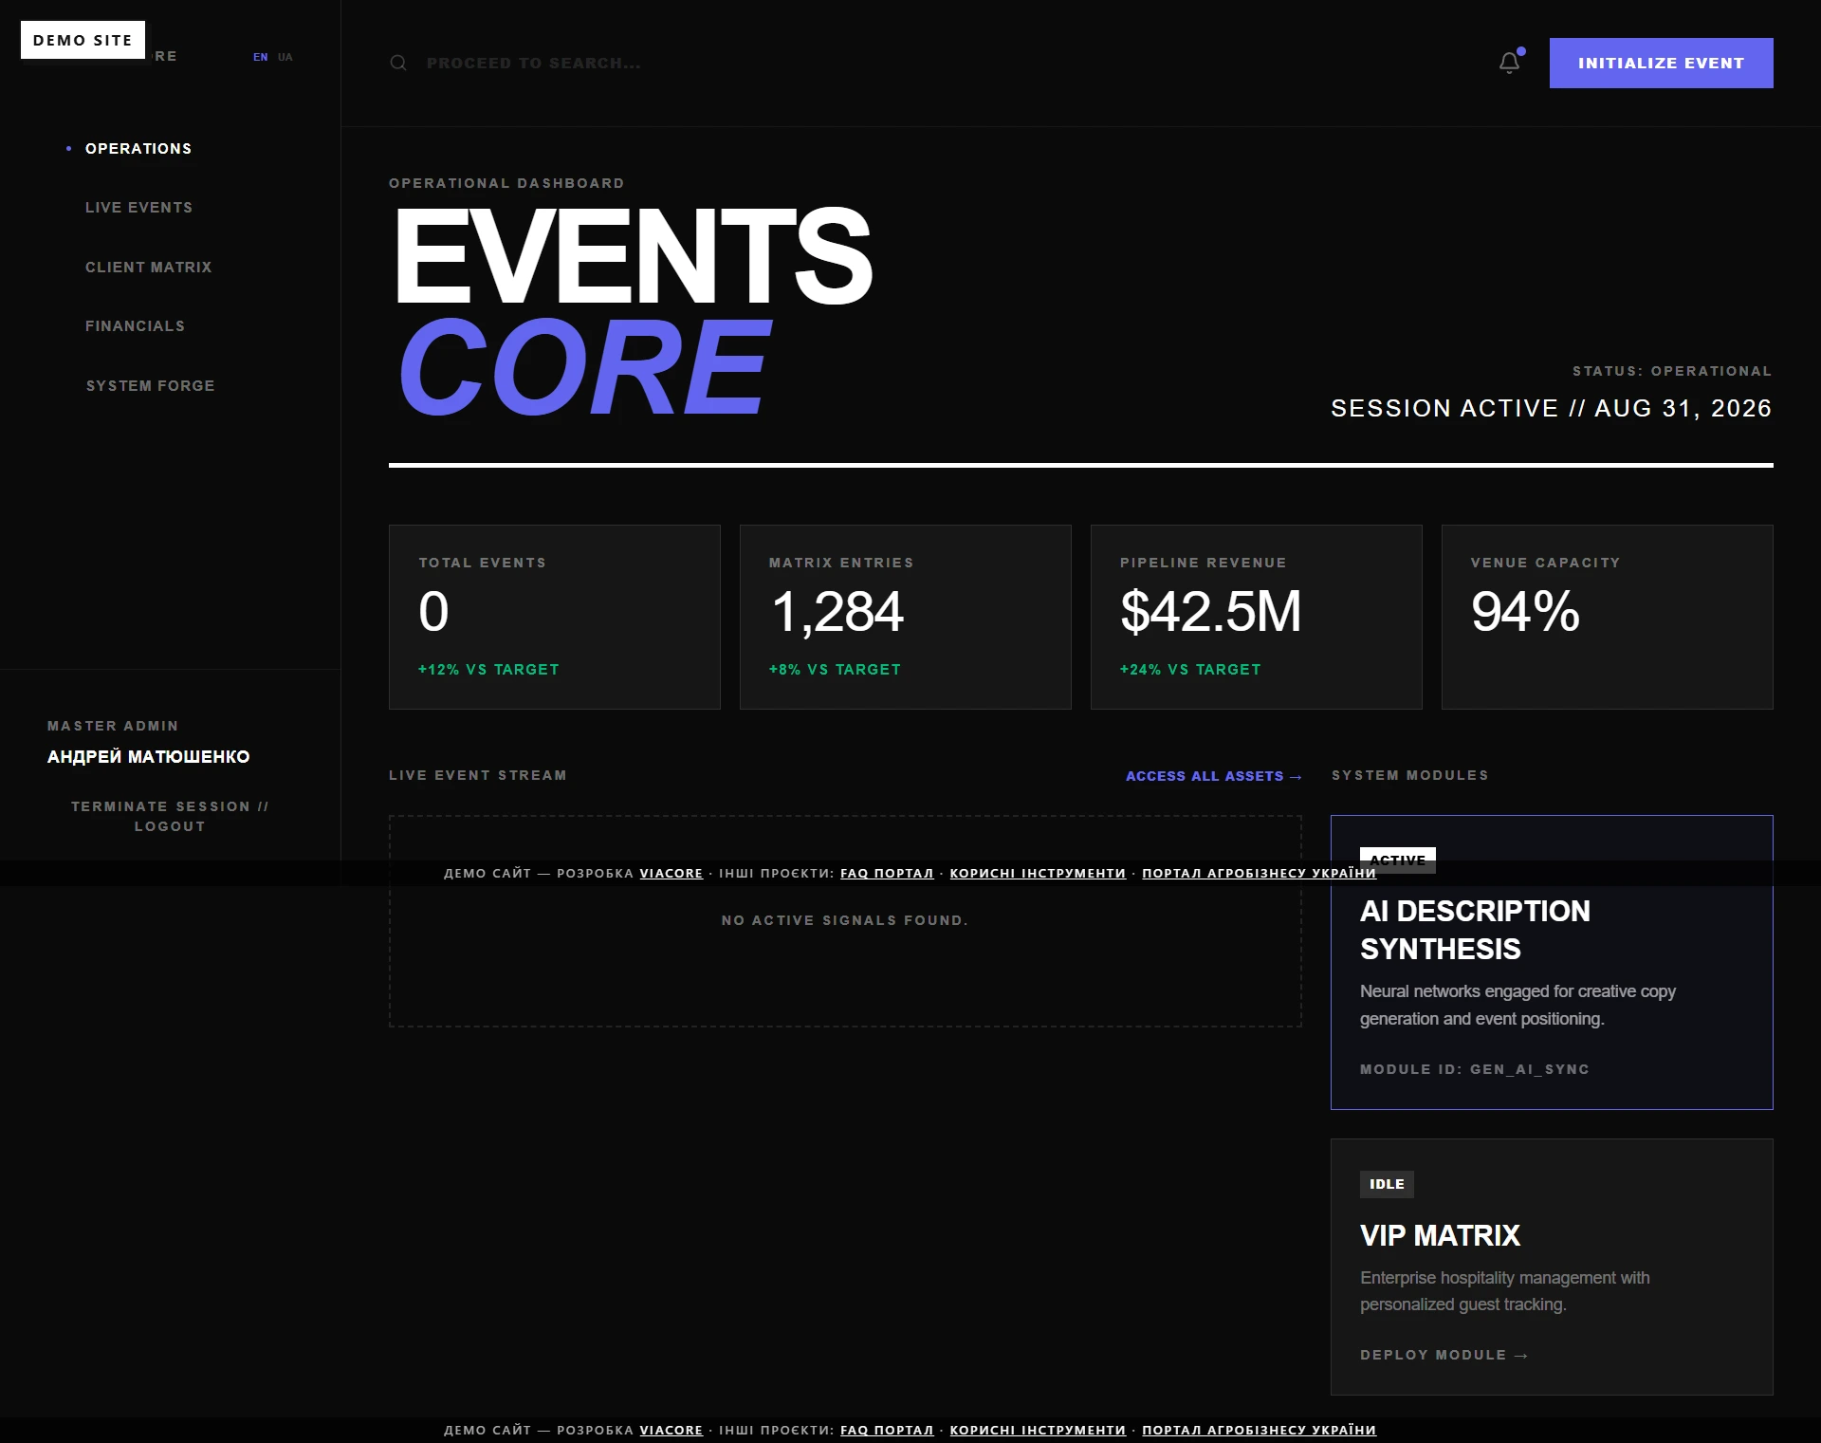
Task: Click Terminate Session // Logout
Action: tap(170, 816)
